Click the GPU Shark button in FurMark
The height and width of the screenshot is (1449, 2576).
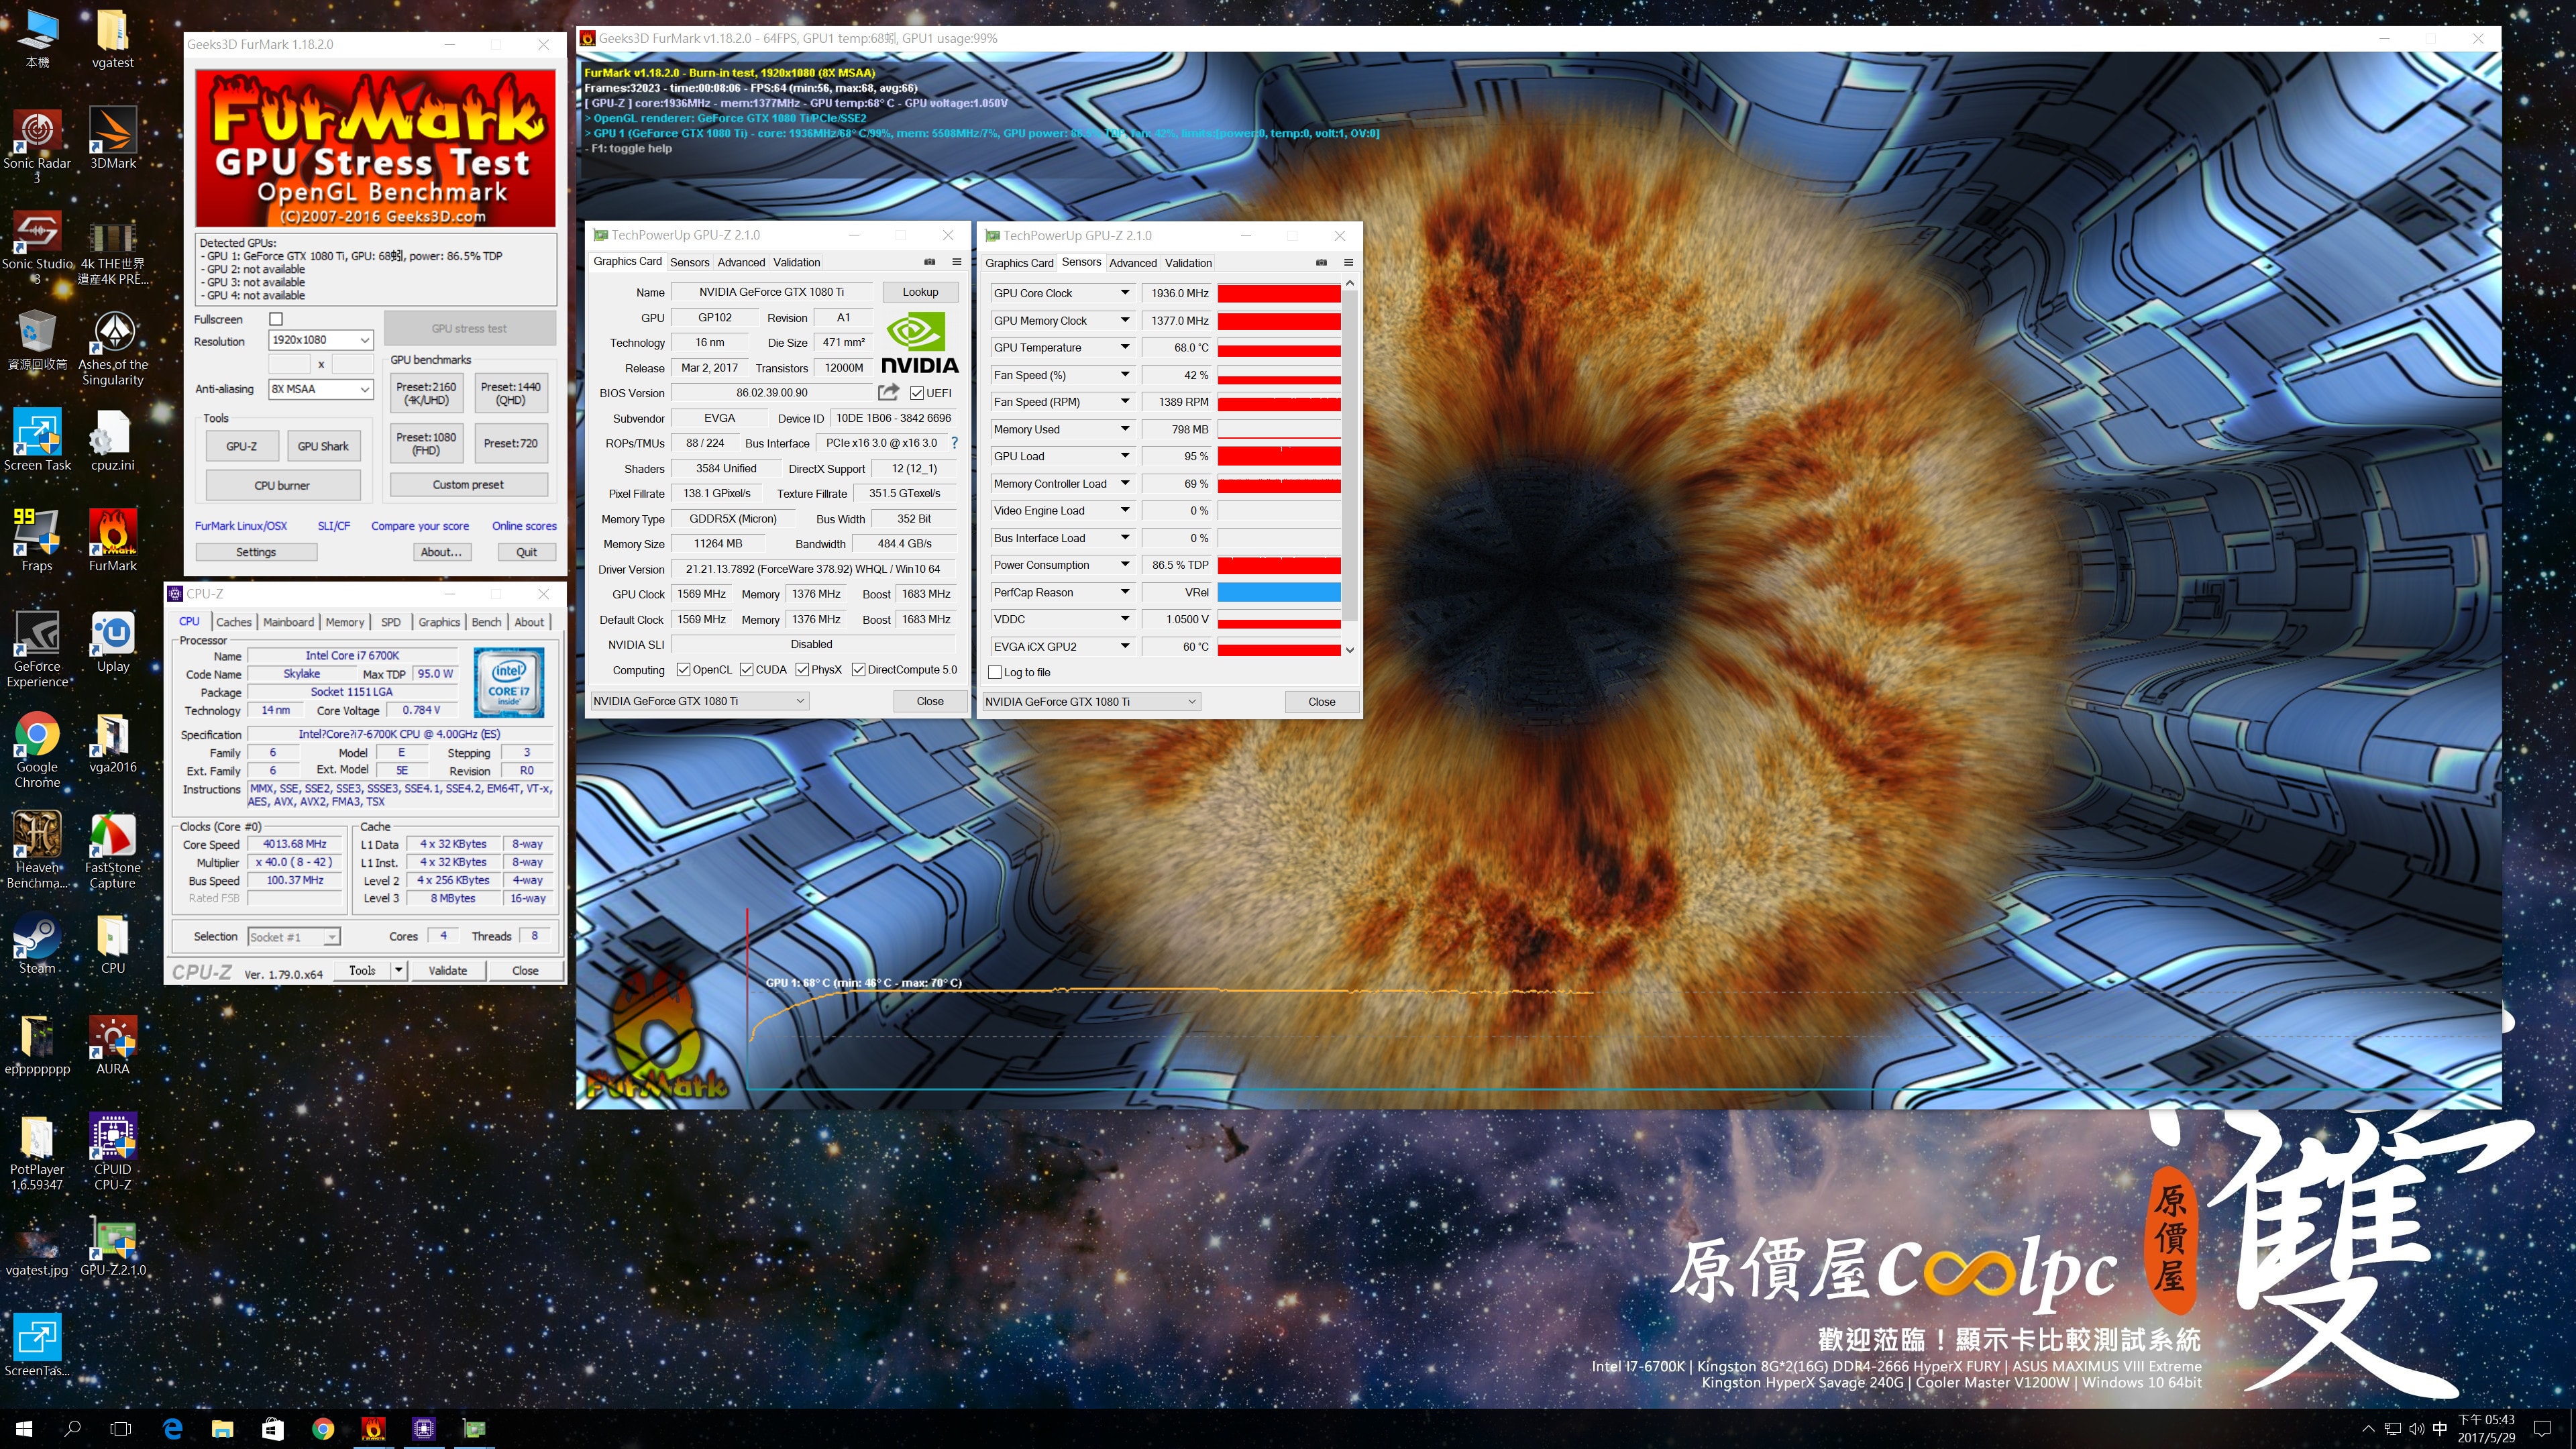pyautogui.click(x=323, y=446)
